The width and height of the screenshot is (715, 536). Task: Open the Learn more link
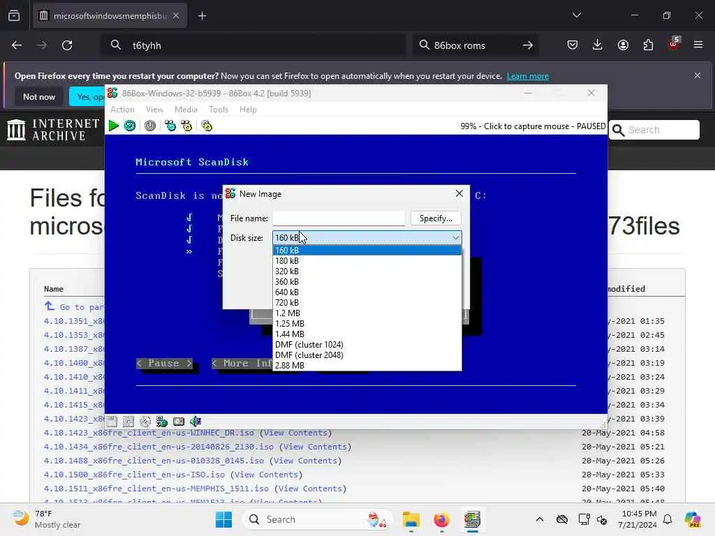point(528,76)
